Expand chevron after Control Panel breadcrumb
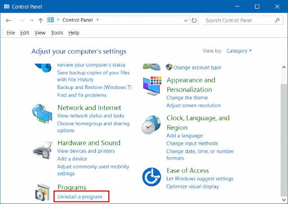 pyautogui.click(x=97, y=20)
